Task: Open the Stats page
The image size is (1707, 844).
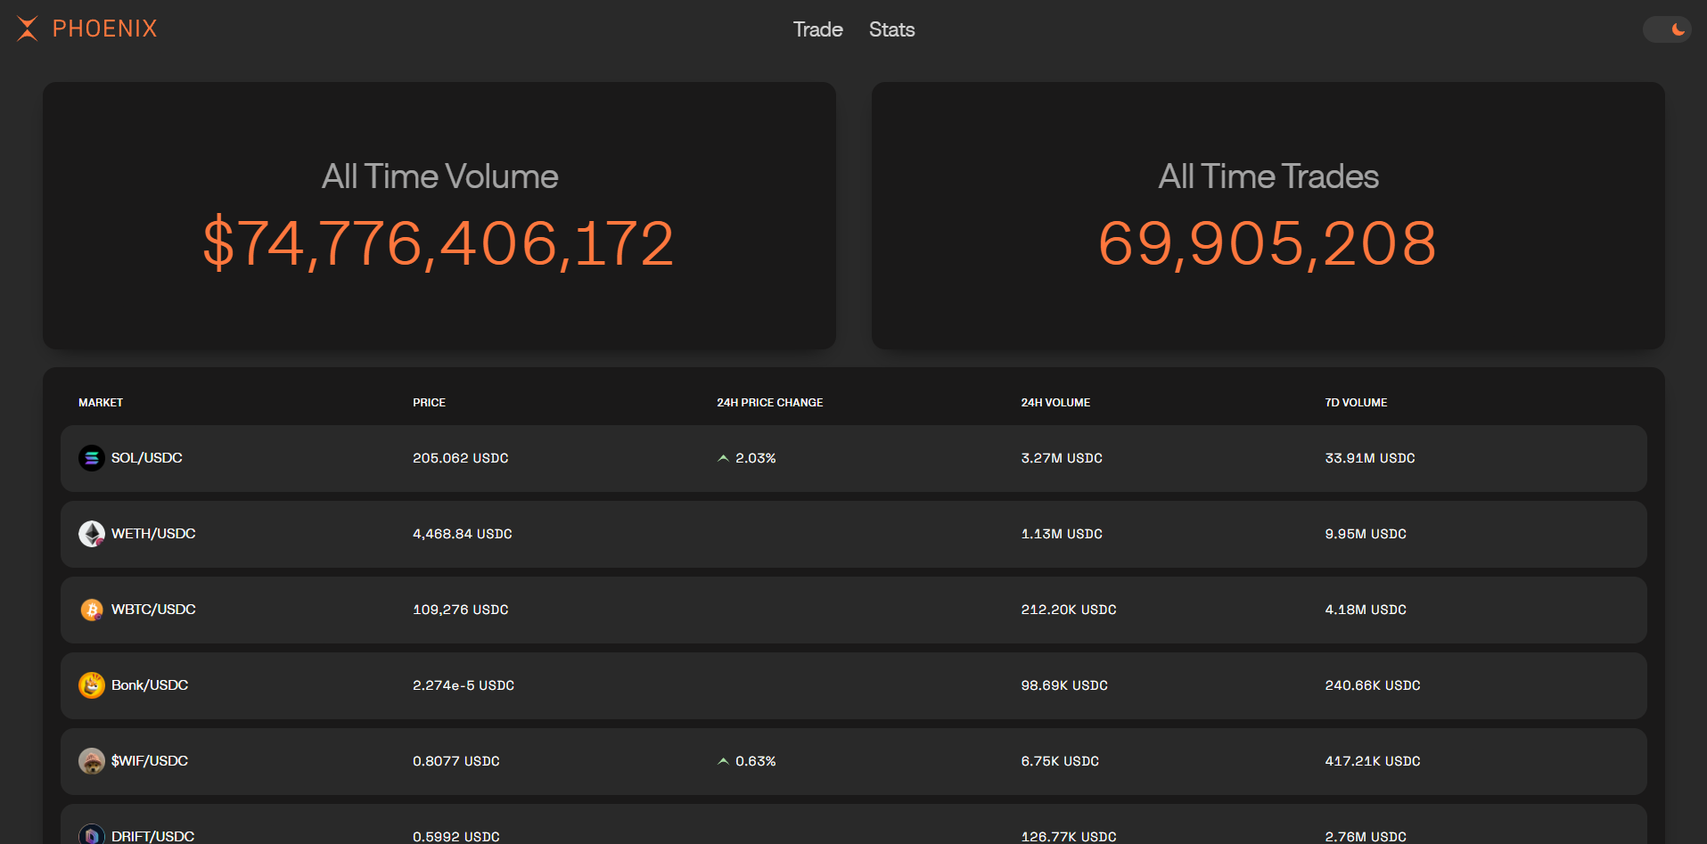Action: pos(891,29)
